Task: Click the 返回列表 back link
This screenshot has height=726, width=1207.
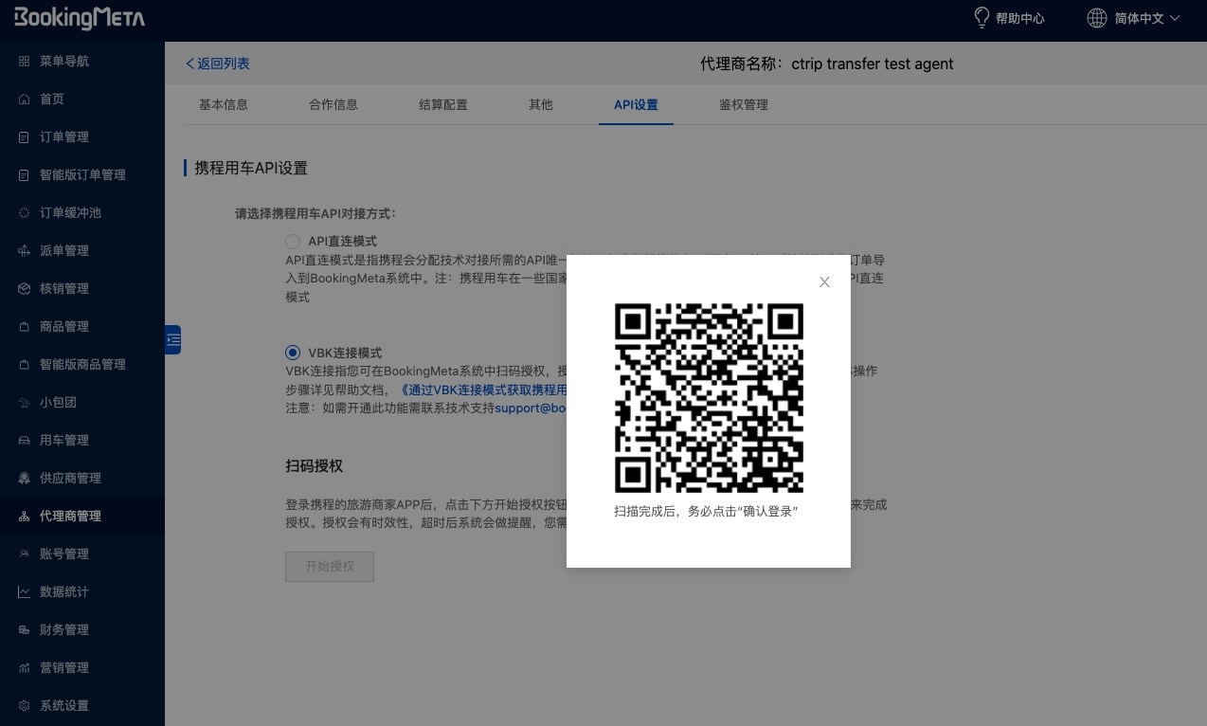Action: [218, 64]
